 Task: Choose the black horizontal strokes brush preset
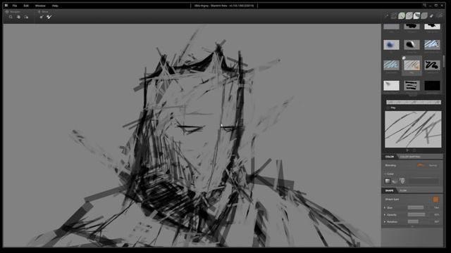tap(412, 86)
